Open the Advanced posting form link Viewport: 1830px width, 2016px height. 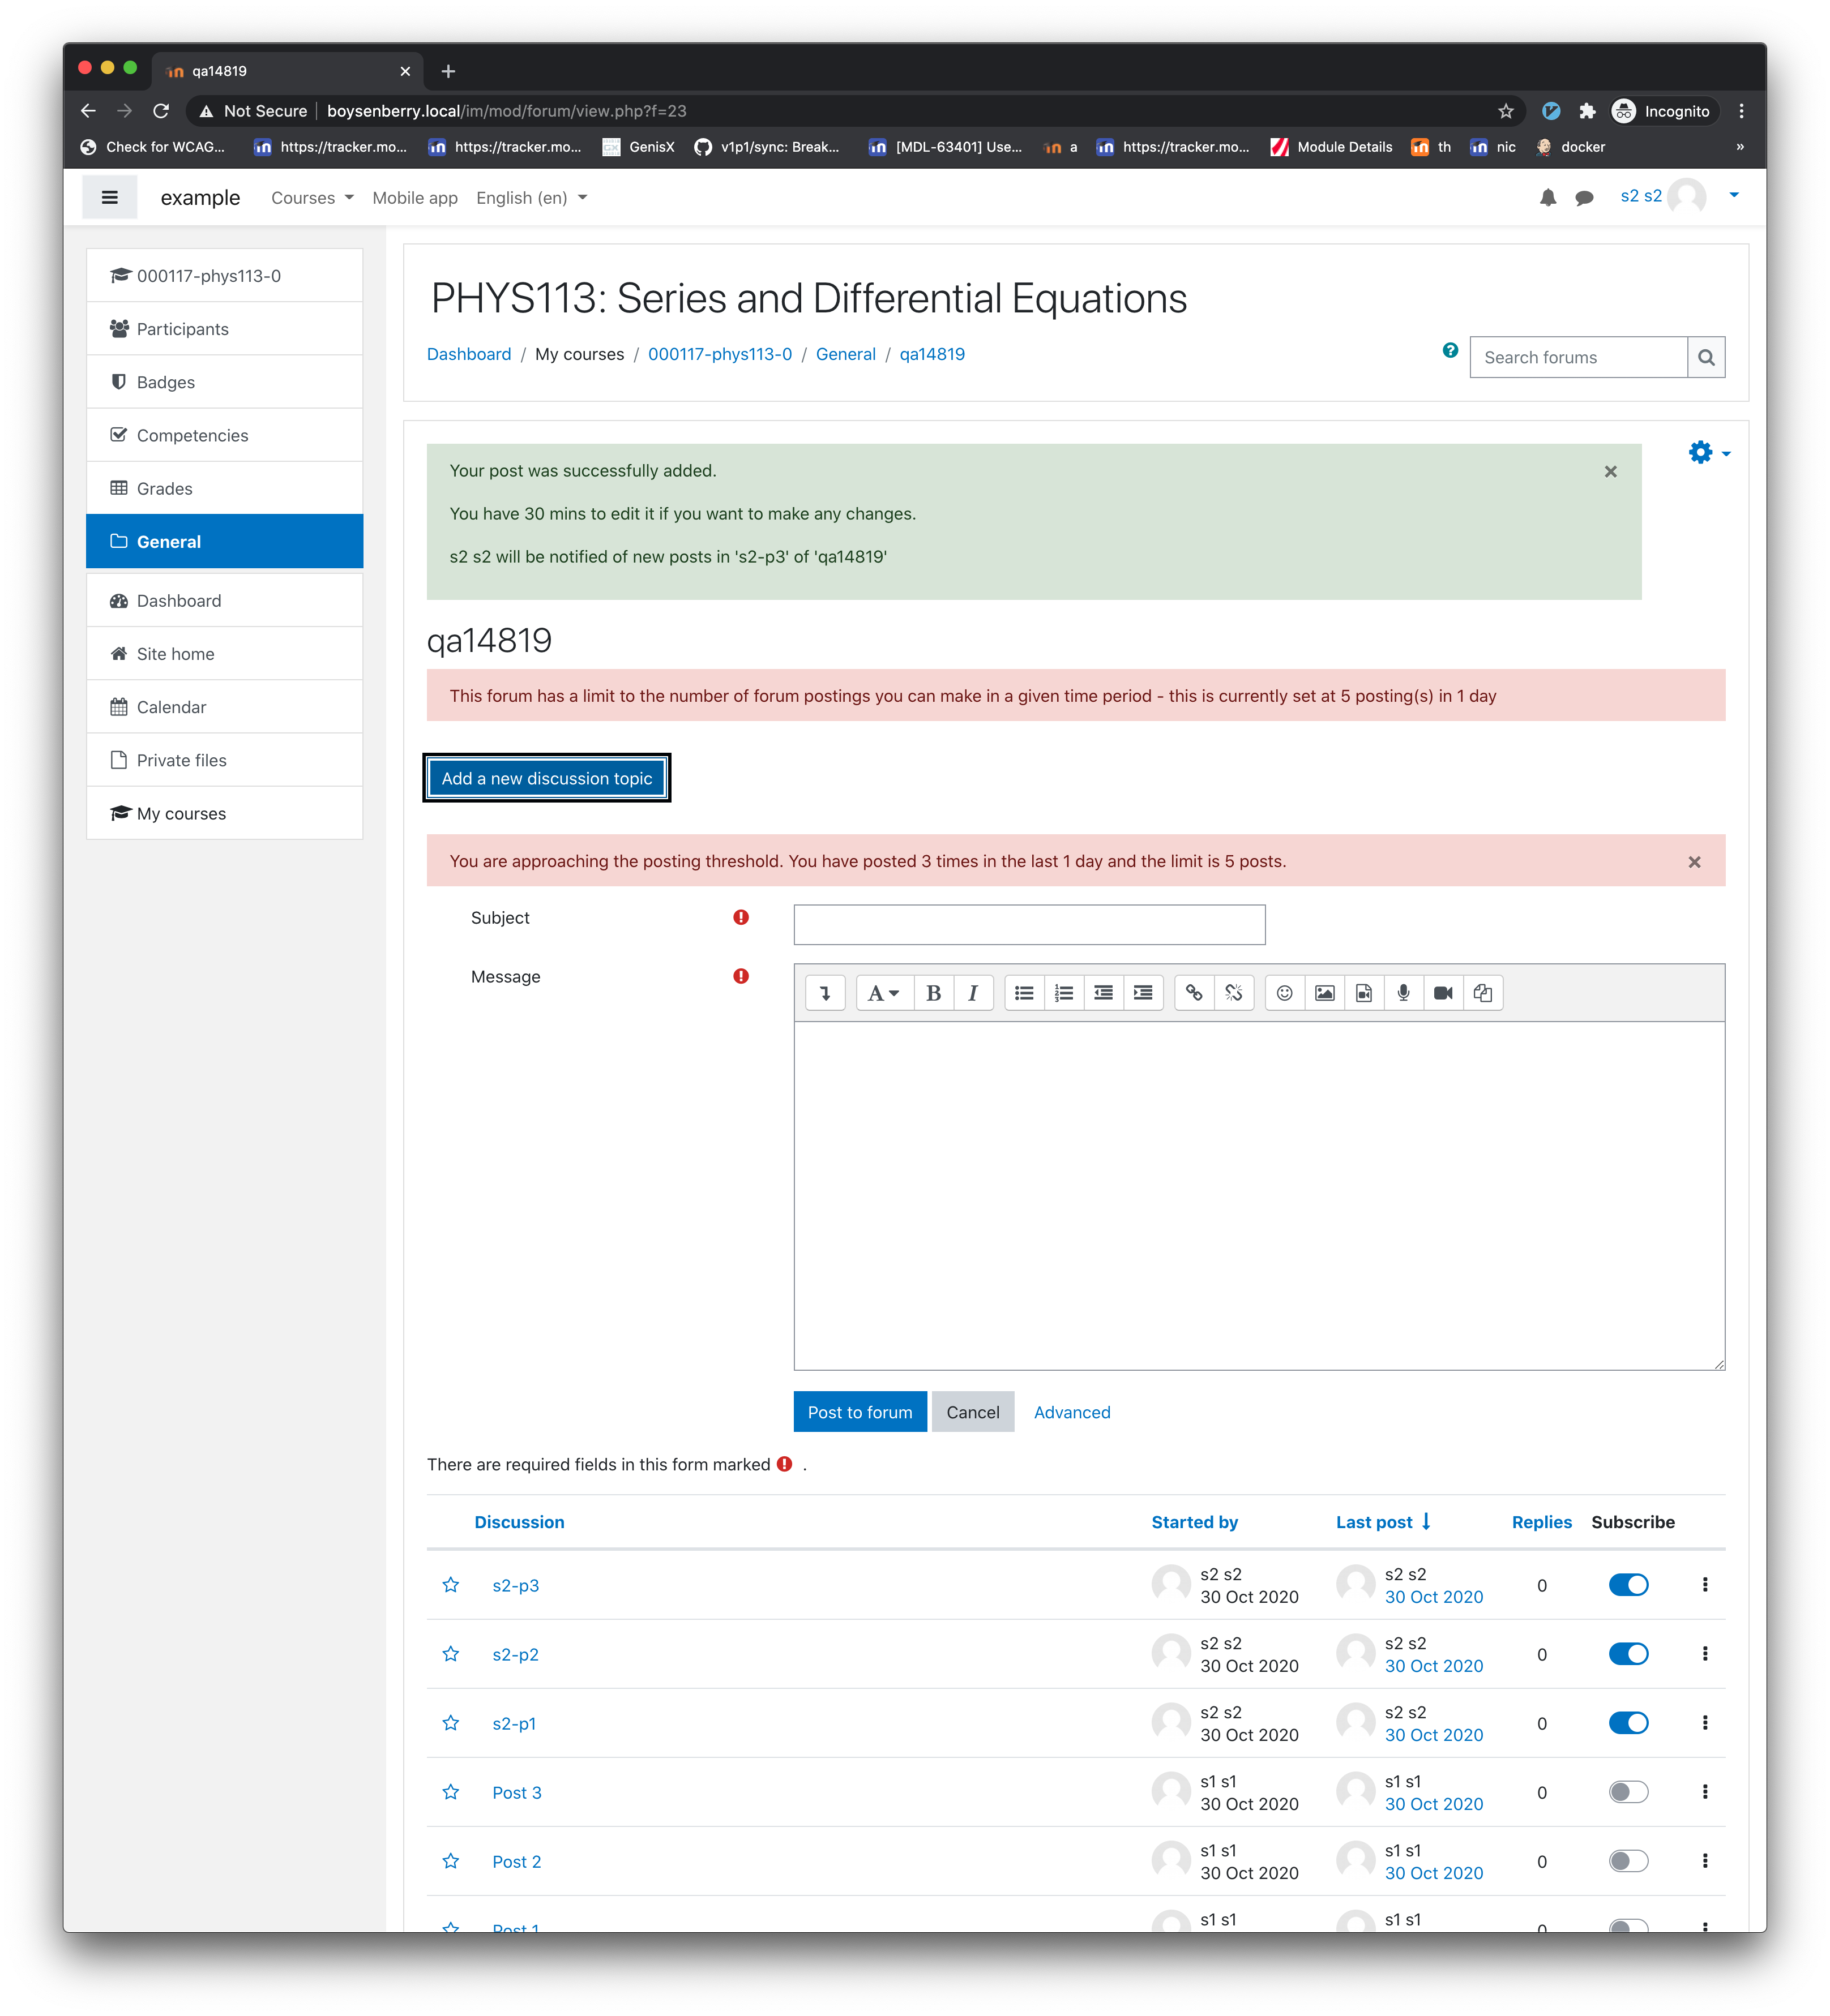(x=1072, y=1412)
